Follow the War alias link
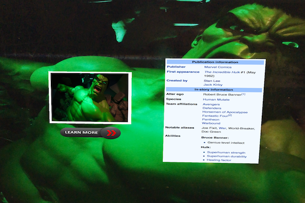Viewport: 305px width, 203px height. point(222,128)
